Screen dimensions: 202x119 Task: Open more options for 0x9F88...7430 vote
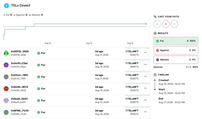pos(145,112)
